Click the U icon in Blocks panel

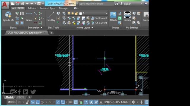click(22, 13)
